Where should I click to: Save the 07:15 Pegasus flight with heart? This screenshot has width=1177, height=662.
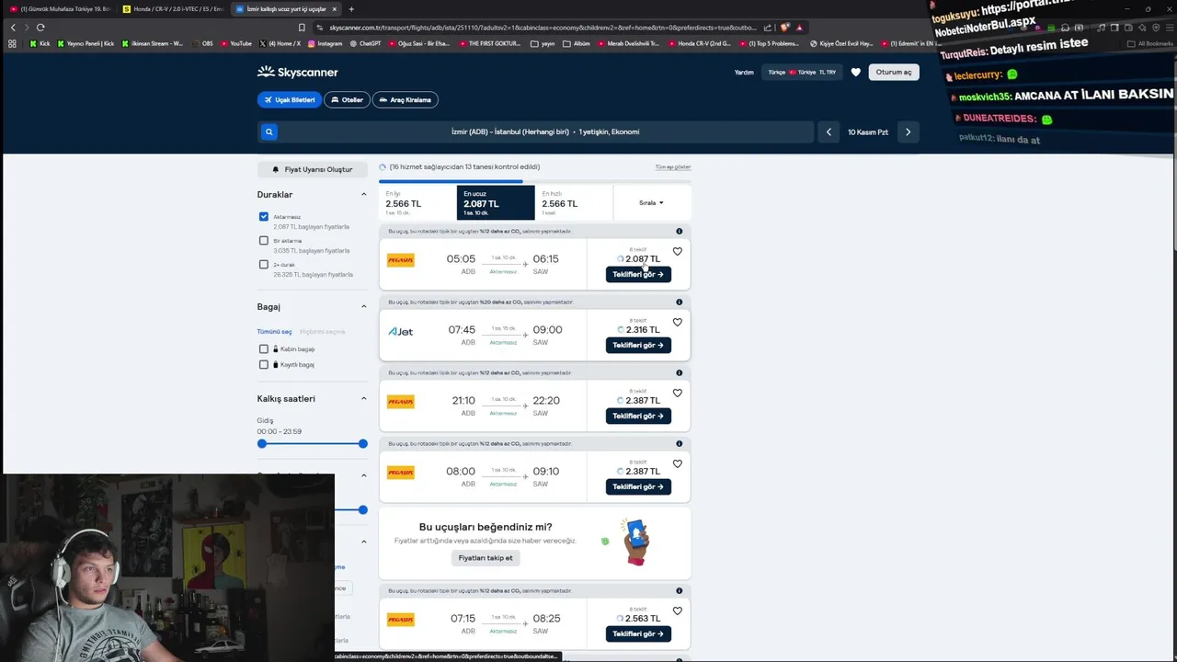pos(678,611)
